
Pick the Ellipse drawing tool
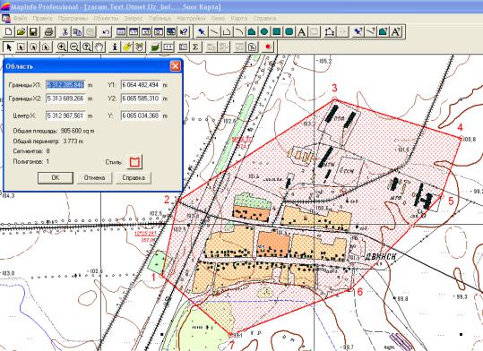264,31
